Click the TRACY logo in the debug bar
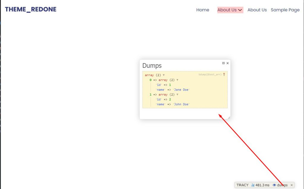This screenshot has width=304, height=189. tap(242, 185)
